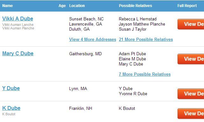This screenshot has width=204, height=122.
Task: Click the Possible Relatives column header
Action: (x=135, y=6)
